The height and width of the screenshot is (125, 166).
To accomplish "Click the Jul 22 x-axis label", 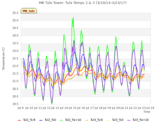I will pyautogui.click(x=133, y=108).
